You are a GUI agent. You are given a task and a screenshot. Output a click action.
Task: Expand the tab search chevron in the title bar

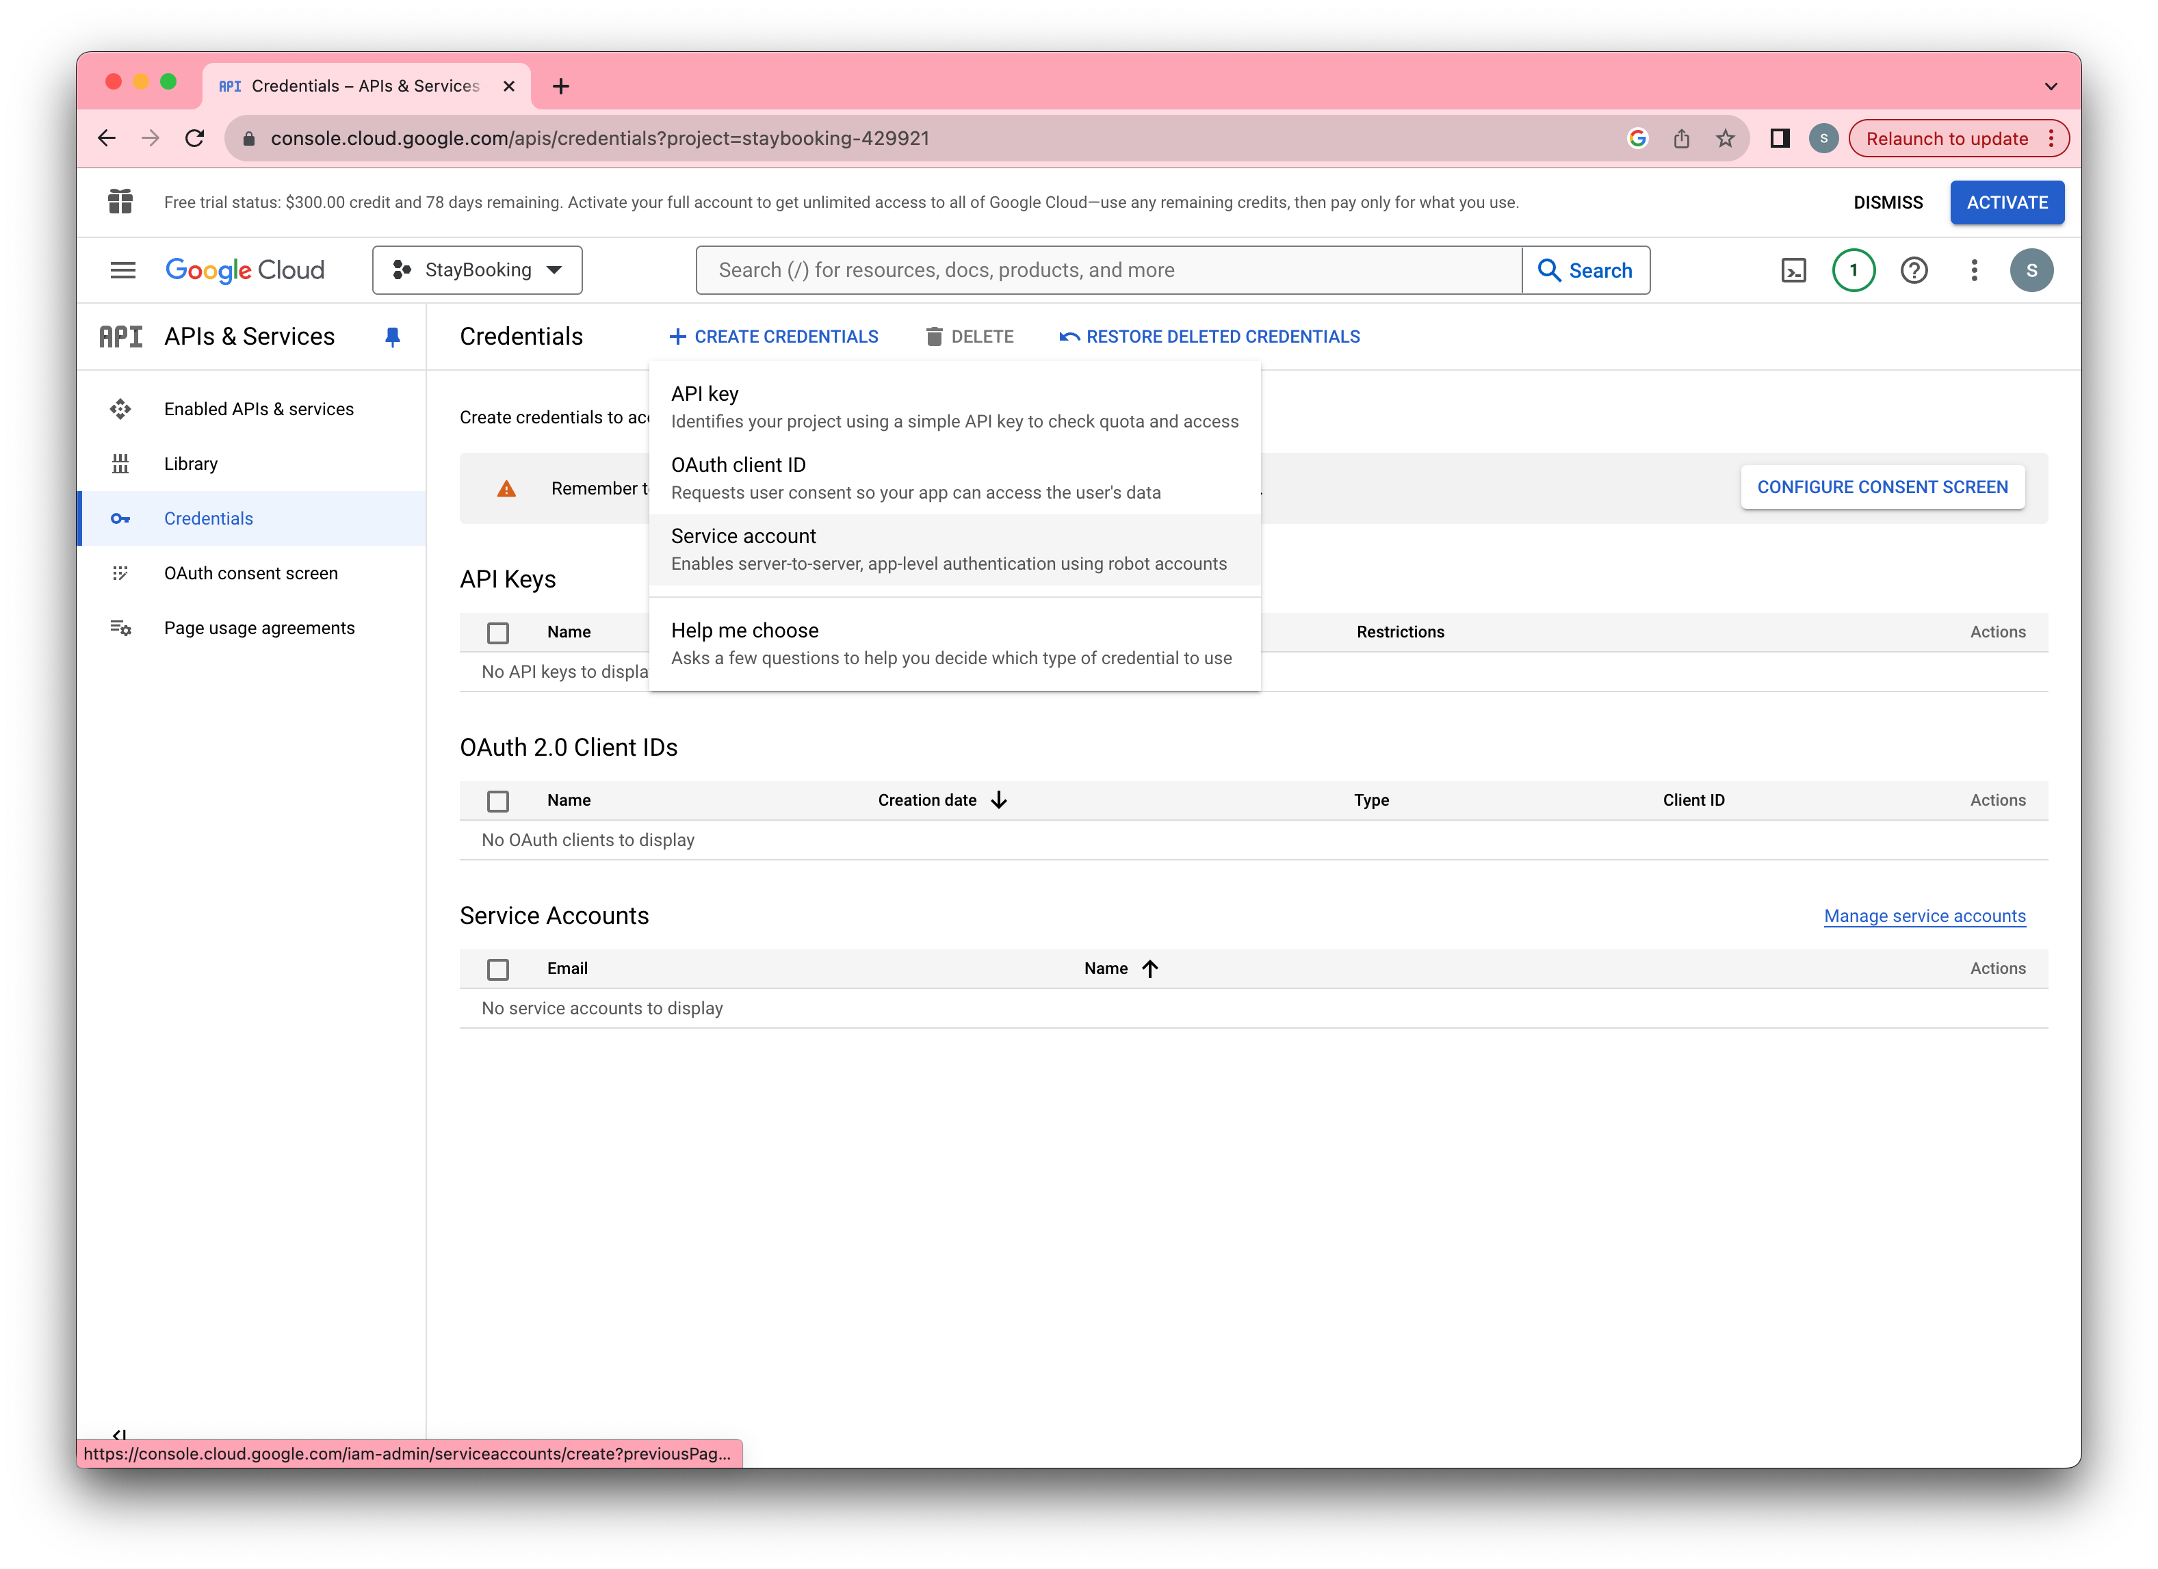pyautogui.click(x=2051, y=87)
